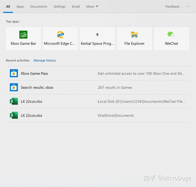This screenshot has height=187, width=196.
Task: Click the Feedback button
Action: coord(172,7)
